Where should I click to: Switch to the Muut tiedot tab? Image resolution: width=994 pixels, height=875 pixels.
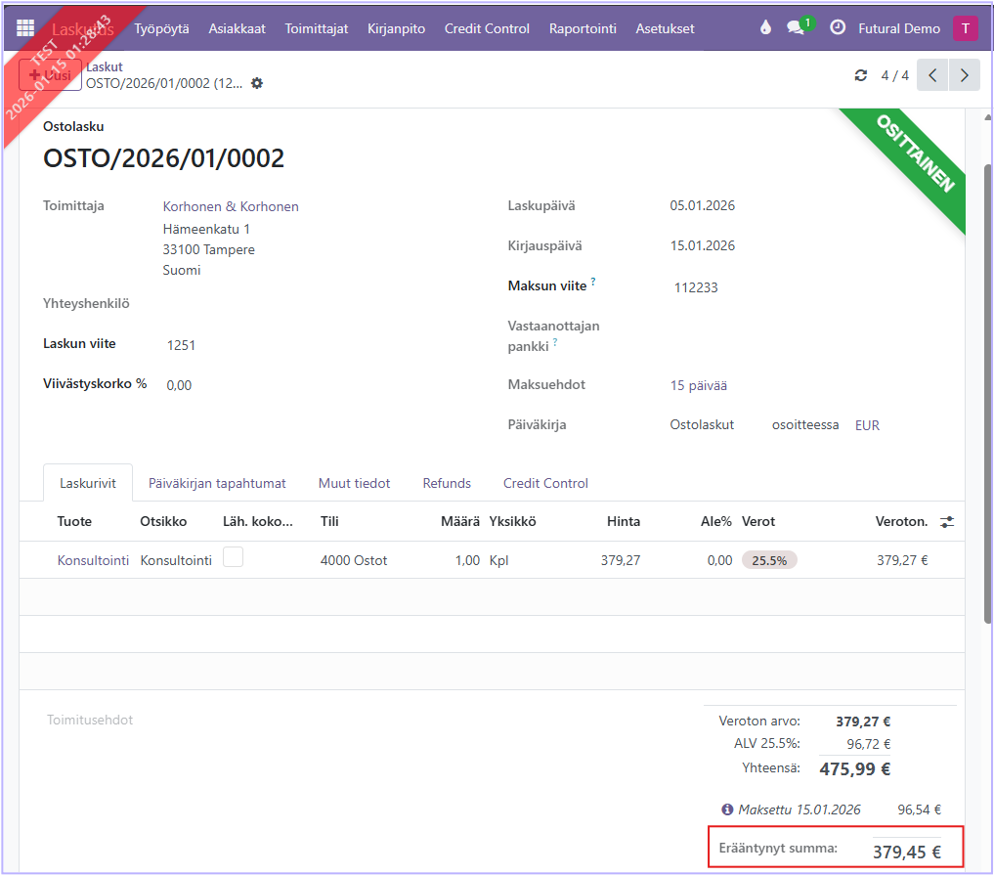(354, 483)
